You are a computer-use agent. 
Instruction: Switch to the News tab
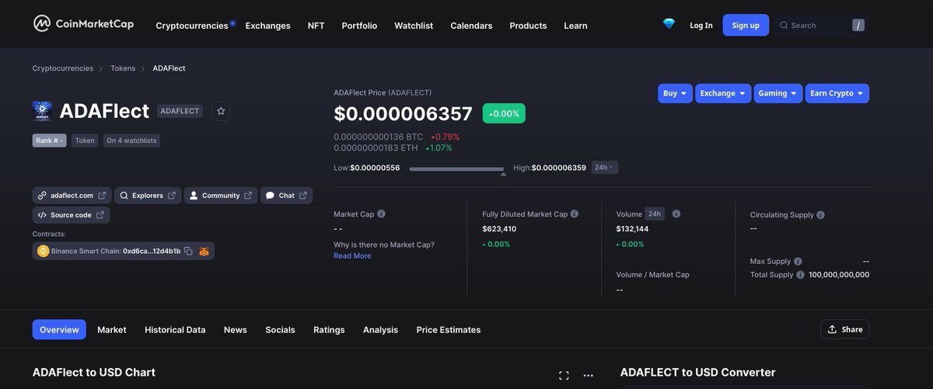[x=236, y=330]
